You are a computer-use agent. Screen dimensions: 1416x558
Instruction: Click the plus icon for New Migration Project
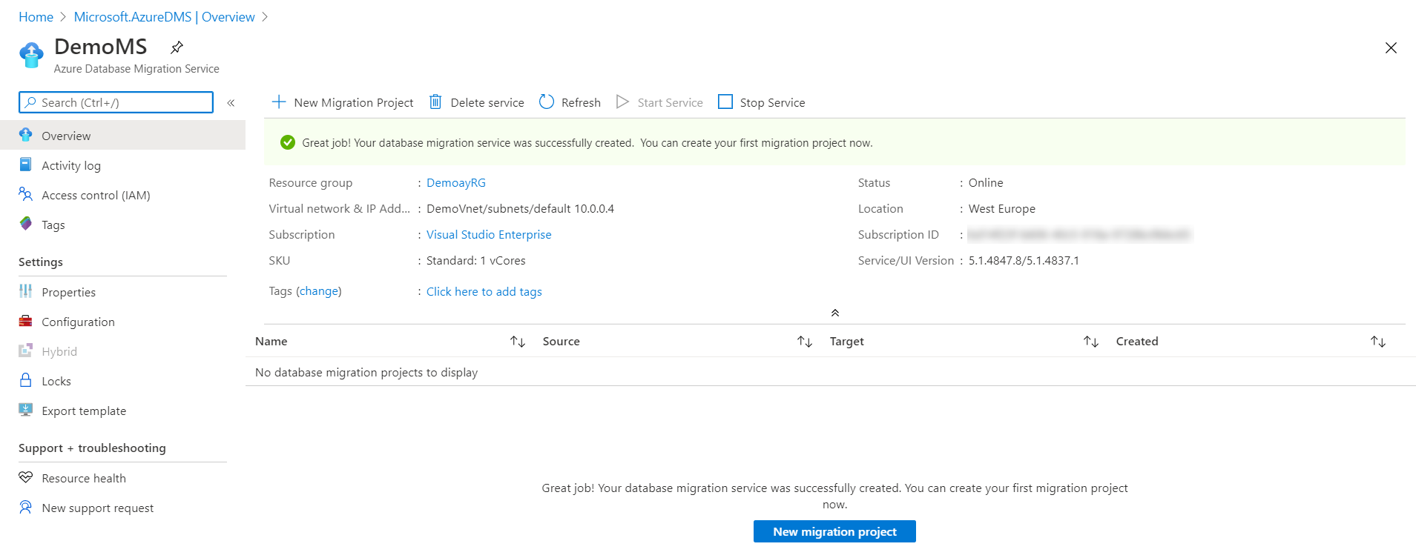click(x=279, y=102)
